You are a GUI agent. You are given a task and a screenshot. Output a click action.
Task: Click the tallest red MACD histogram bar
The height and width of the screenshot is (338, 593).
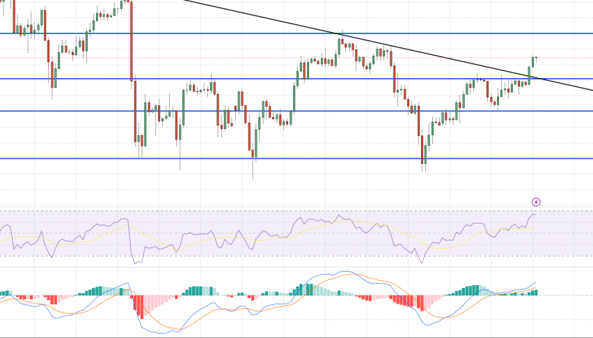click(x=142, y=307)
